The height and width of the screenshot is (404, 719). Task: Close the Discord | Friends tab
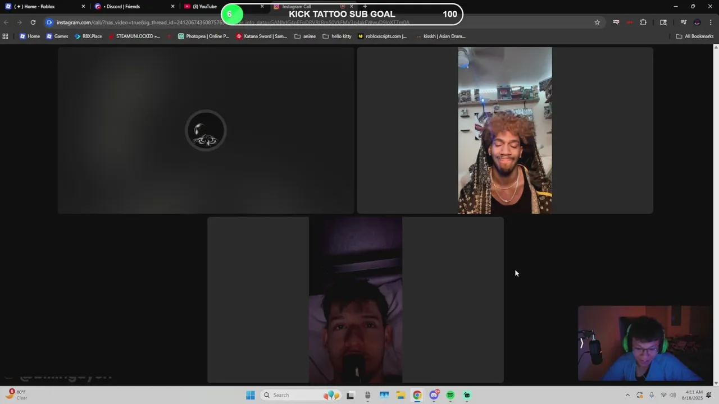point(172,7)
